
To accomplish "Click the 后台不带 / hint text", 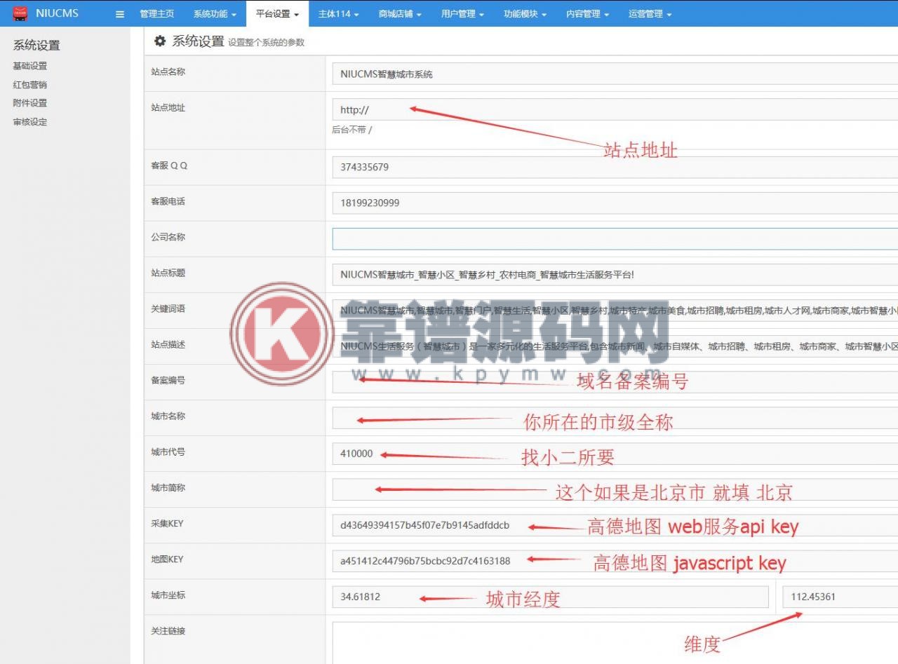I will click(x=352, y=130).
